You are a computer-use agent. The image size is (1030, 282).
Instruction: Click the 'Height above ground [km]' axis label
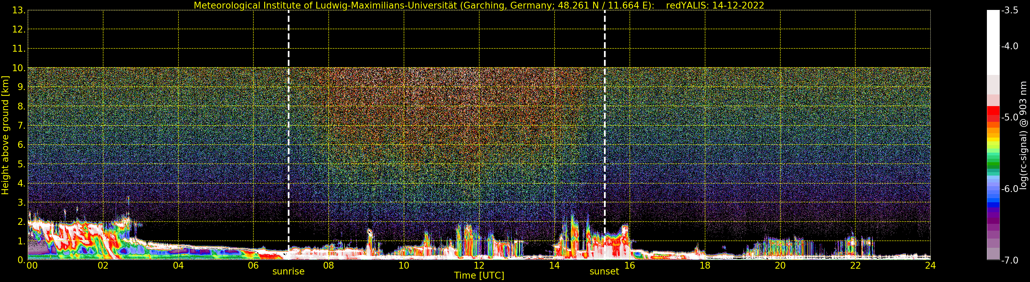coord(5,135)
